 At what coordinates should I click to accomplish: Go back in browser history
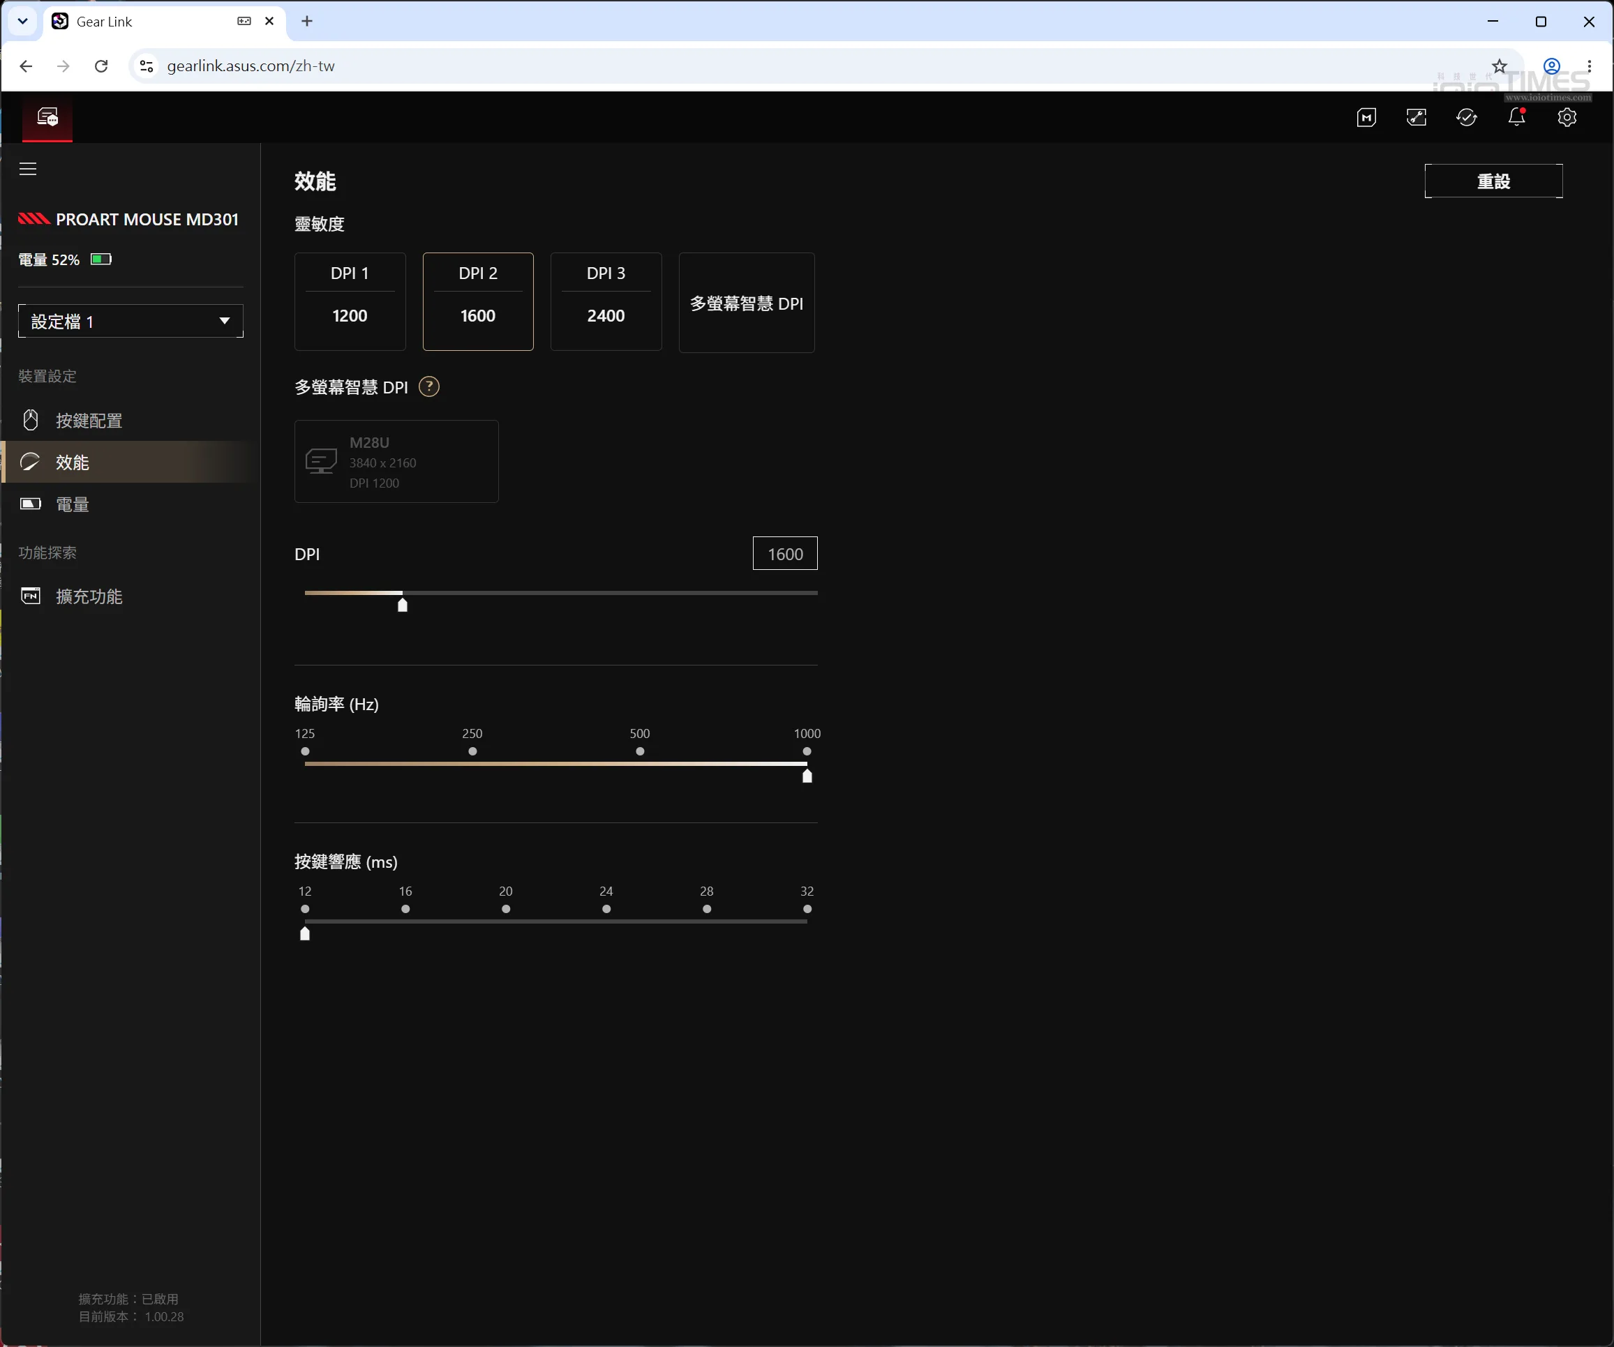click(26, 66)
